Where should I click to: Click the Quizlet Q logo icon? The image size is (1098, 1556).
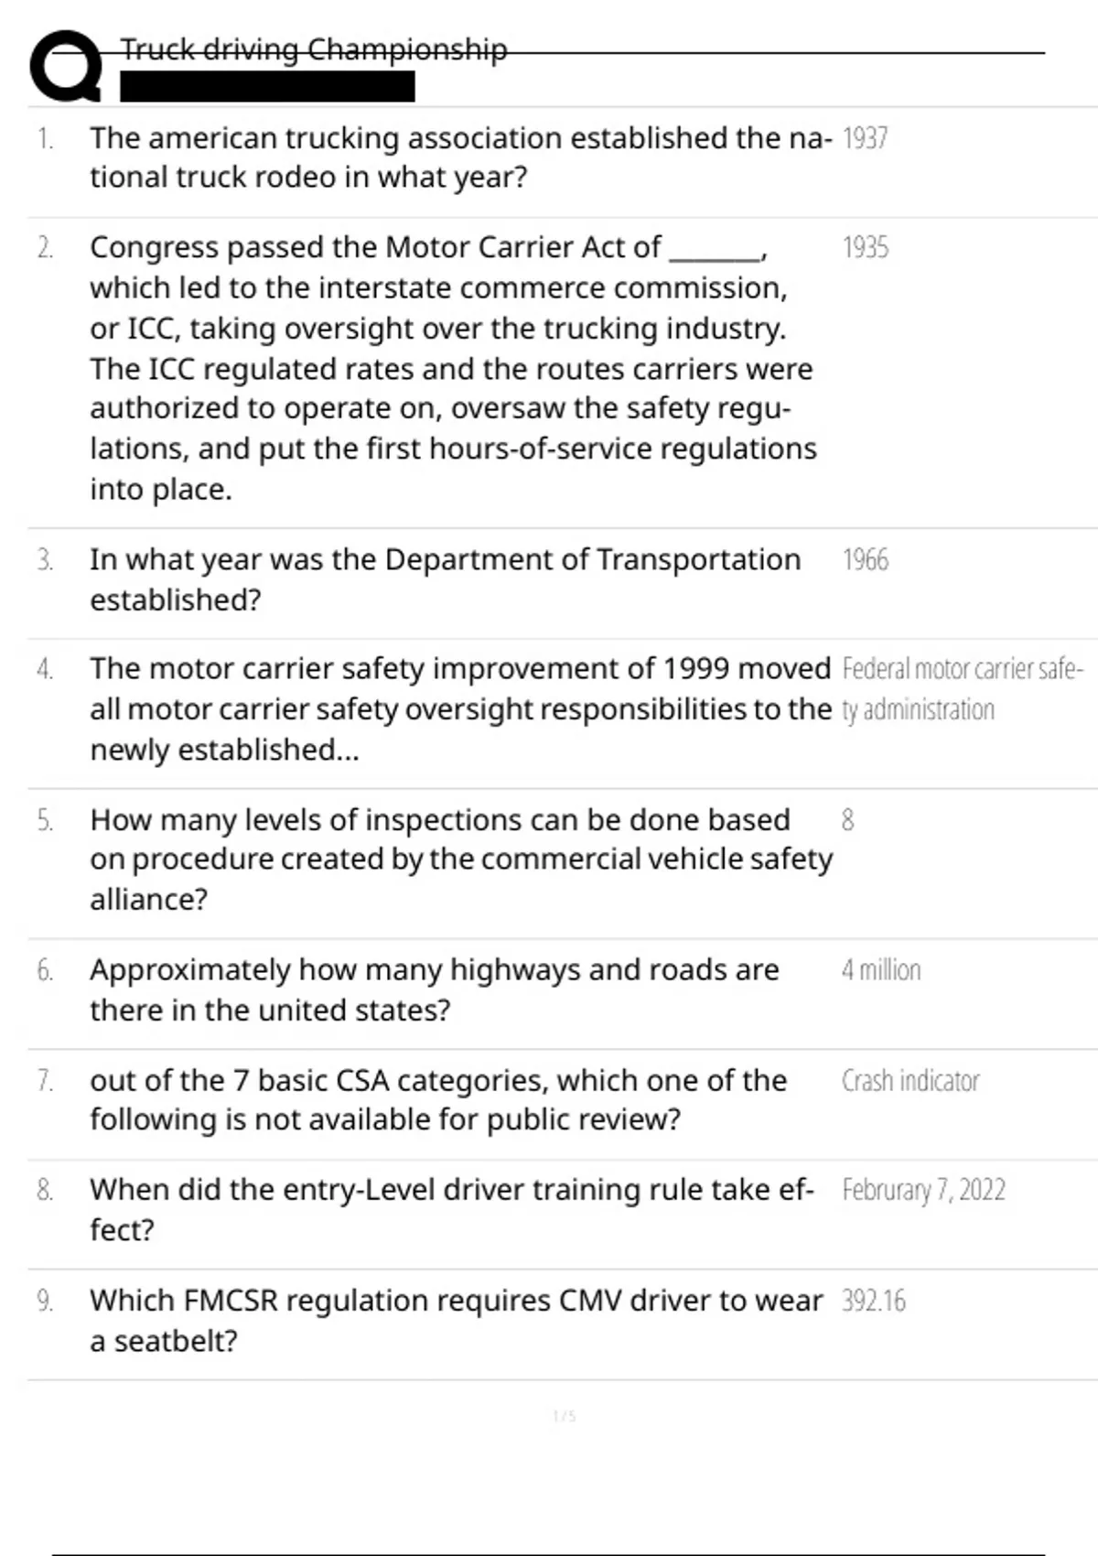pos(66,66)
